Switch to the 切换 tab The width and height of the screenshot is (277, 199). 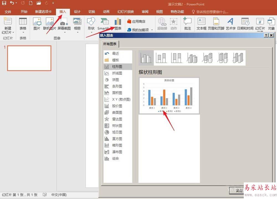point(92,12)
